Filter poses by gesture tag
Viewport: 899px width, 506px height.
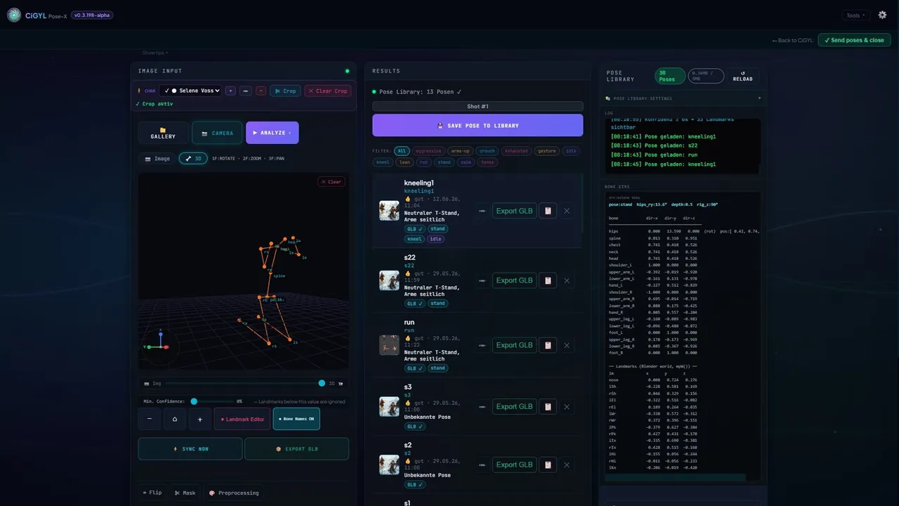click(x=546, y=150)
